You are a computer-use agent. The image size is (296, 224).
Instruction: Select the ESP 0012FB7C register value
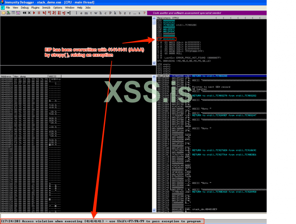(169, 29)
